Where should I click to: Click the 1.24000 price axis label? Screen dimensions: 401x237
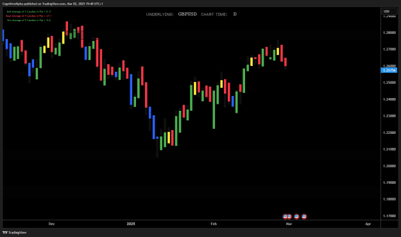(389, 99)
